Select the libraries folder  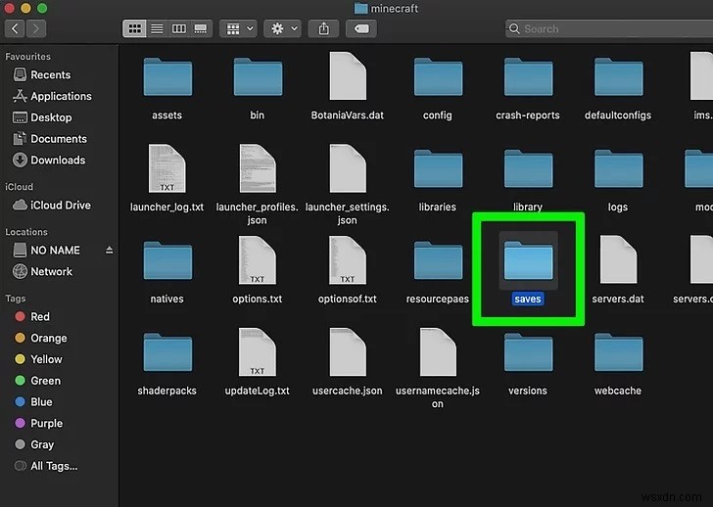(438, 169)
